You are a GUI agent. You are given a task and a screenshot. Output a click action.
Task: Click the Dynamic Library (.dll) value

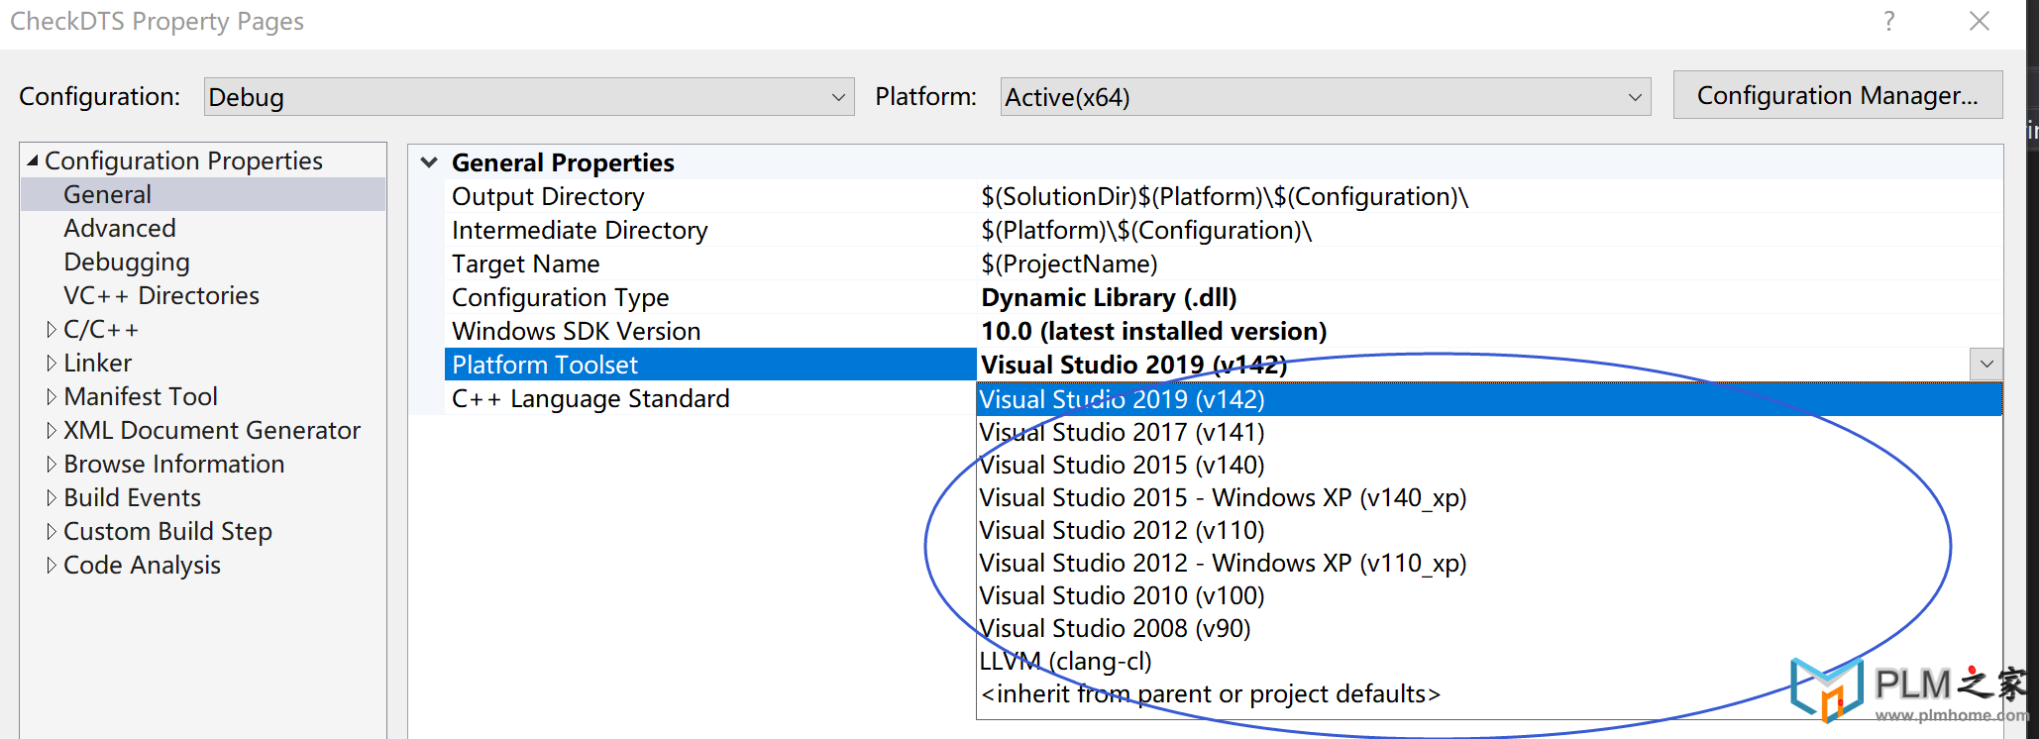coord(1109,297)
